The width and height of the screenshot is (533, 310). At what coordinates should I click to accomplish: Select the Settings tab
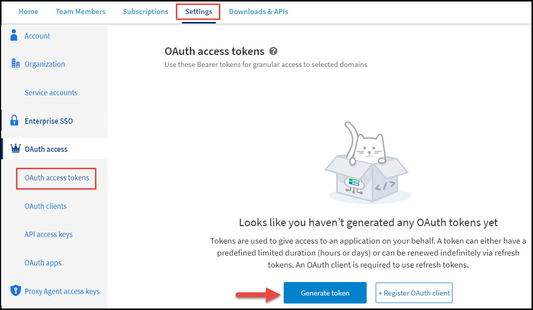click(x=198, y=11)
